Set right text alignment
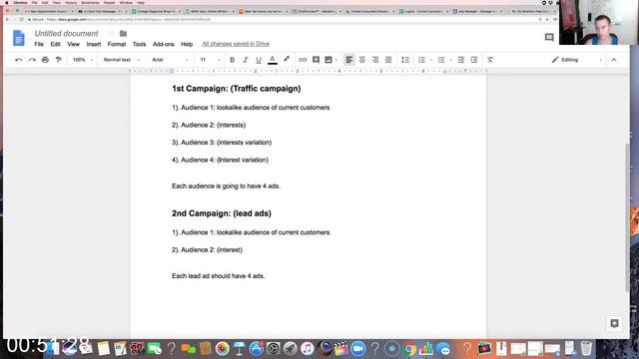This screenshot has width=639, height=359. pos(375,60)
